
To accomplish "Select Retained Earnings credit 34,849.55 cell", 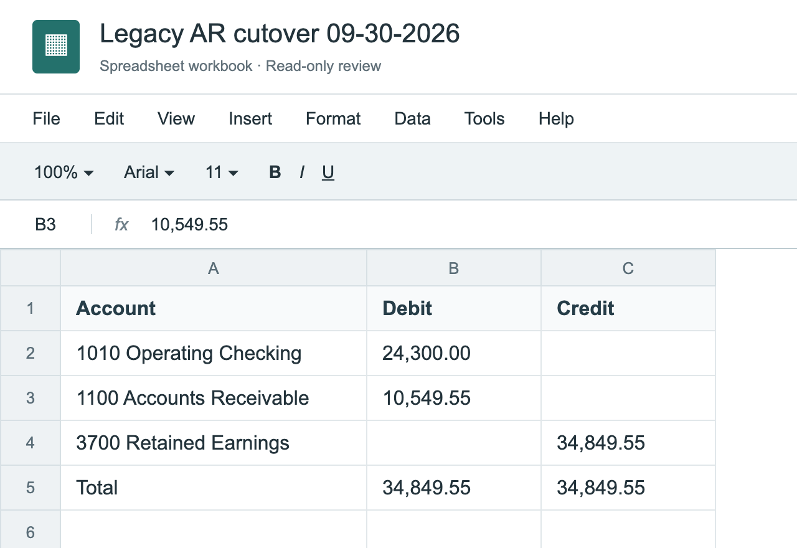I will coord(628,443).
